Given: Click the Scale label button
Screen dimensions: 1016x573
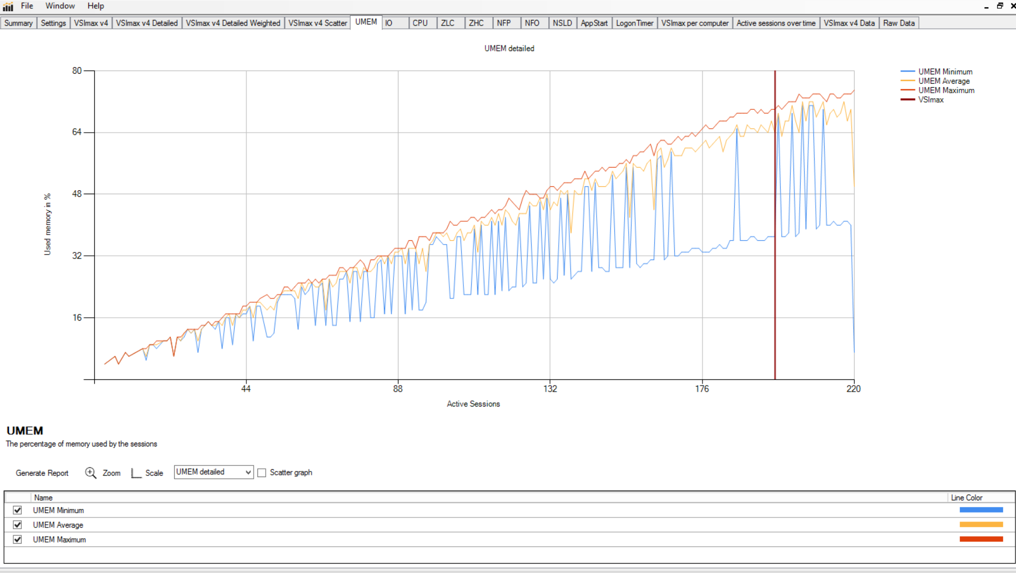Looking at the screenshot, I should (x=154, y=473).
